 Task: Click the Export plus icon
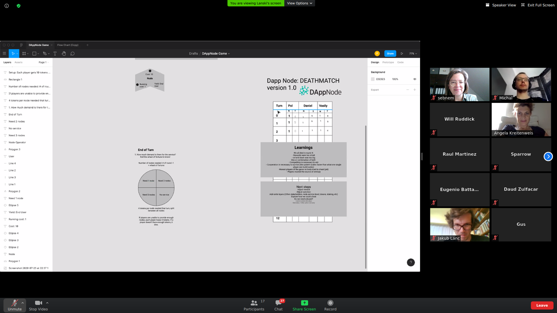[415, 90]
